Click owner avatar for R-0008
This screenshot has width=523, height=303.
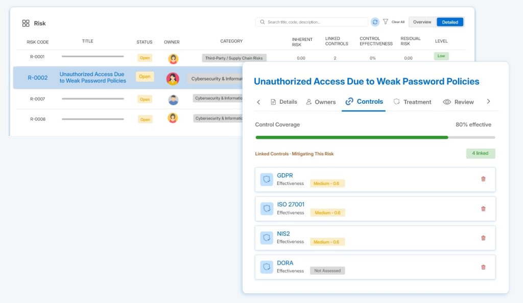click(x=173, y=118)
